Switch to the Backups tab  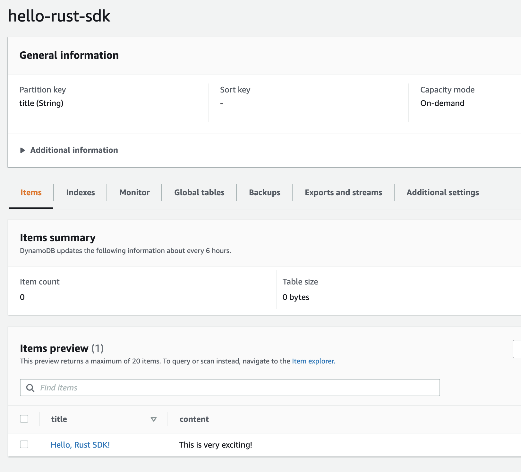click(264, 192)
